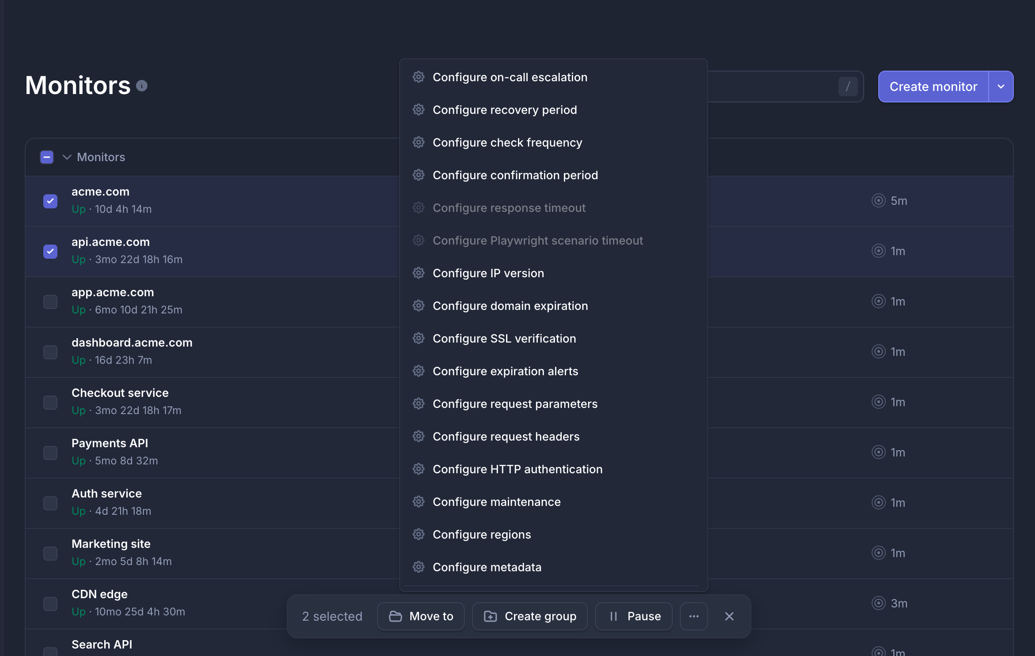The width and height of the screenshot is (1035, 656).
Task: Collapse the Monitors group chevron
Action: tap(67, 157)
